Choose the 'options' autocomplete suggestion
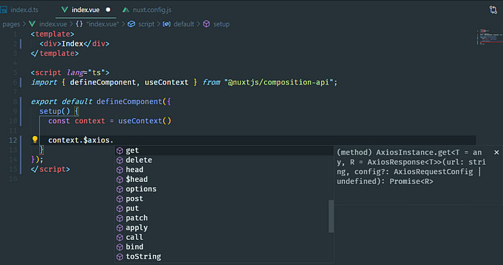Image resolution: width=503 pixels, height=265 pixels. pos(224,189)
